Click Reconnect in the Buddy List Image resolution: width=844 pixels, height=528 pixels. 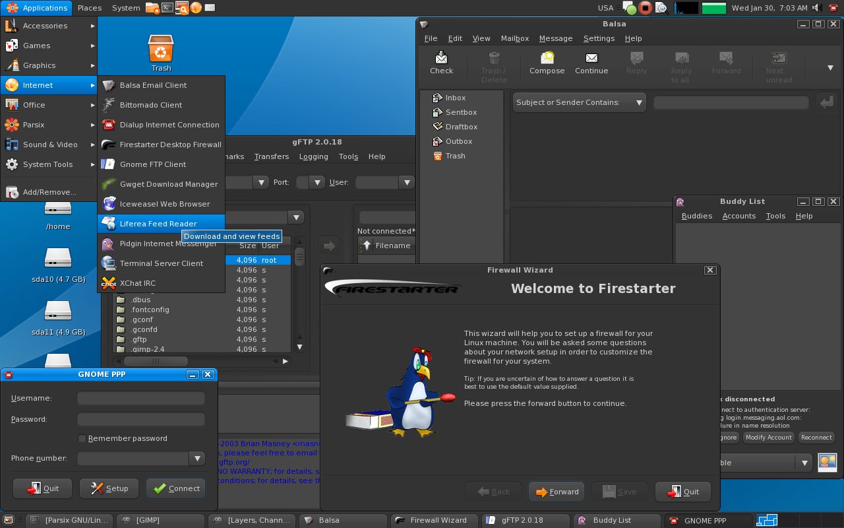(x=816, y=438)
